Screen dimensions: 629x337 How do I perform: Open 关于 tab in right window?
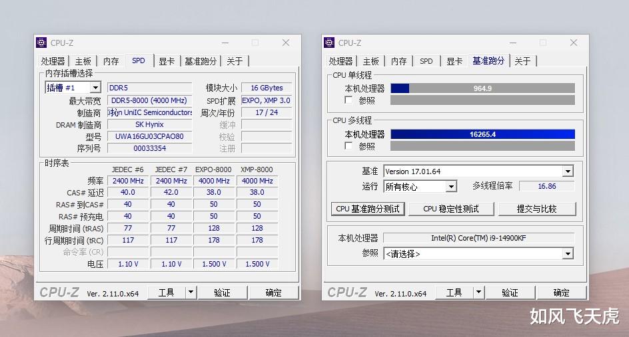pyautogui.click(x=522, y=61)
